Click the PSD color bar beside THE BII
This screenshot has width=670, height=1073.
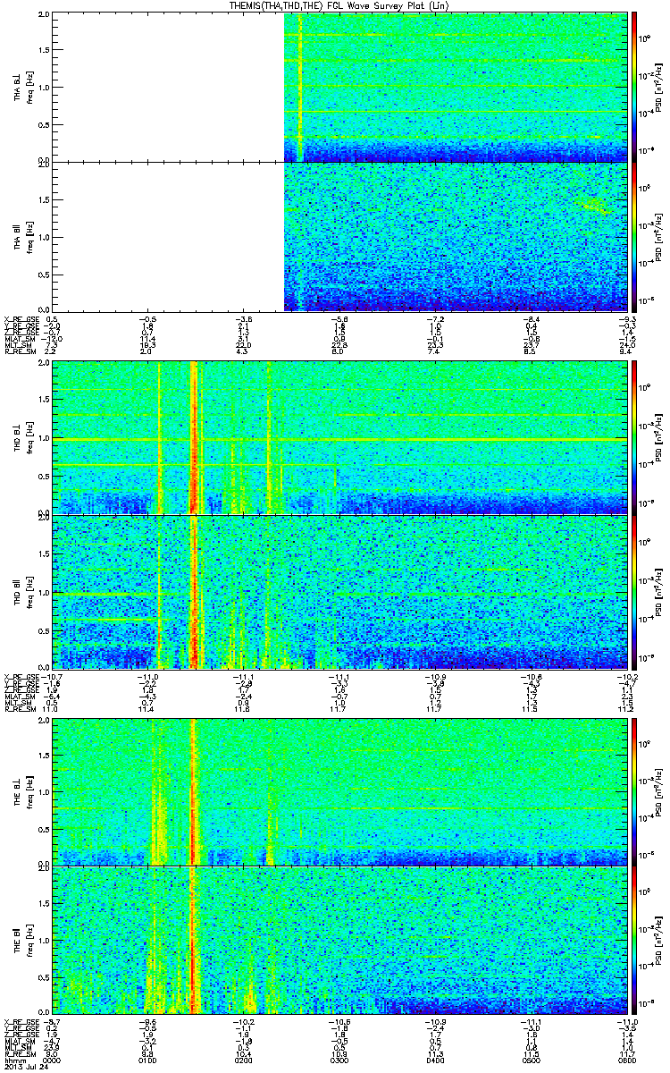coord(634,941)
